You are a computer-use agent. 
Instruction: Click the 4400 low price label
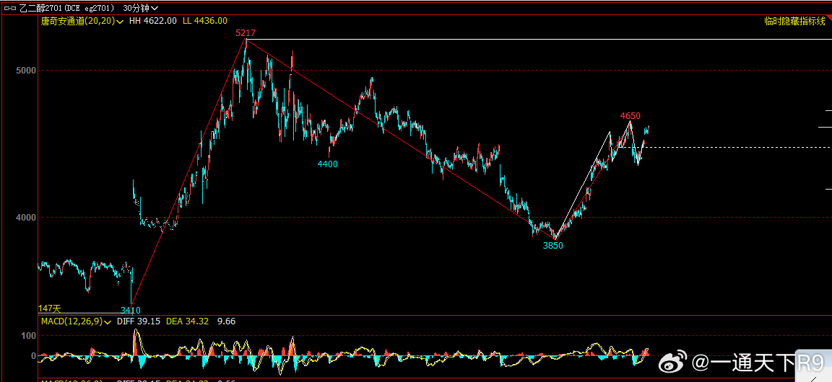[x=327, y=164]
